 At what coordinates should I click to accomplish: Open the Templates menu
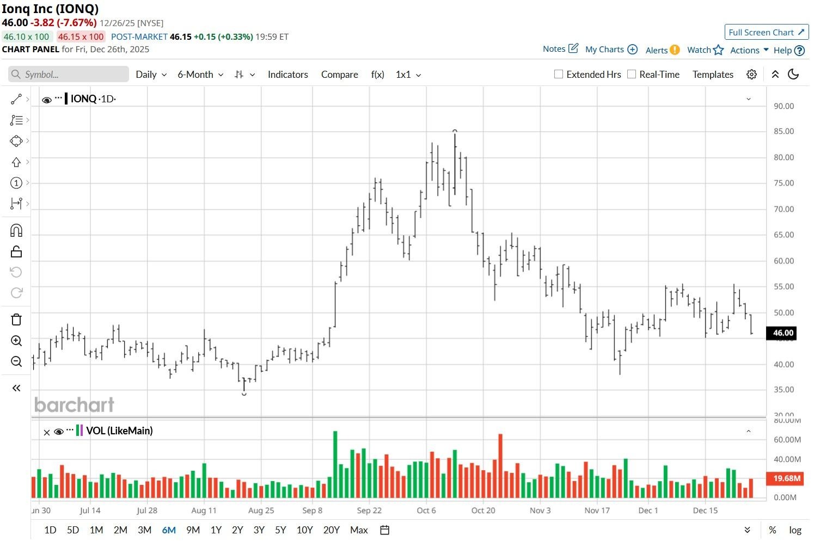[713, 75]
